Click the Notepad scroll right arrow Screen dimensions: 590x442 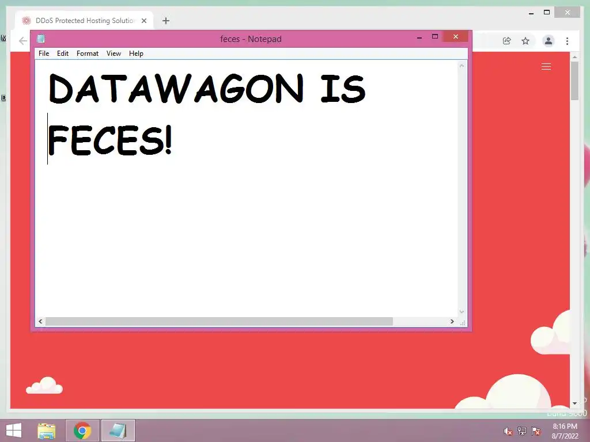tap(452, 321)
